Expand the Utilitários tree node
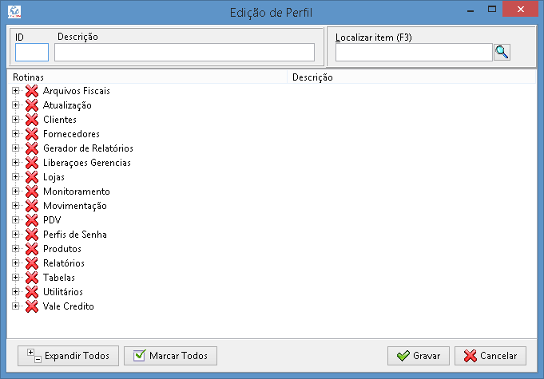544x379 pixels. pyautogui.click(x=15, y=292)
